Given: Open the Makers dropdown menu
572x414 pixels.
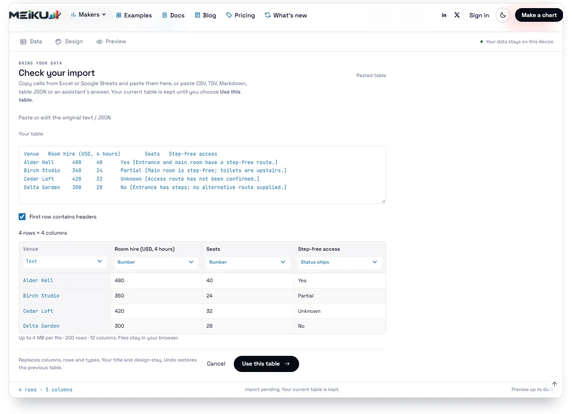Looking at the screenshot, I should pos(88,15).
